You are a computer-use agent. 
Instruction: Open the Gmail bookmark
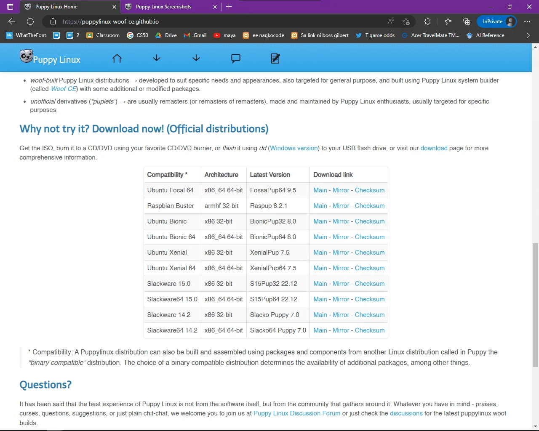tap(195, 35)
